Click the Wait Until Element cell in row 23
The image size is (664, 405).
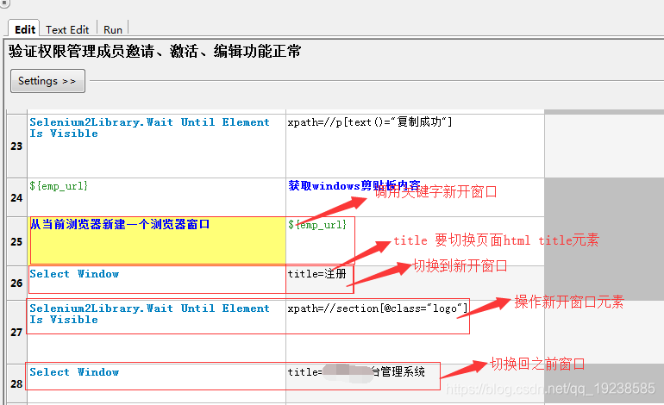156,146
